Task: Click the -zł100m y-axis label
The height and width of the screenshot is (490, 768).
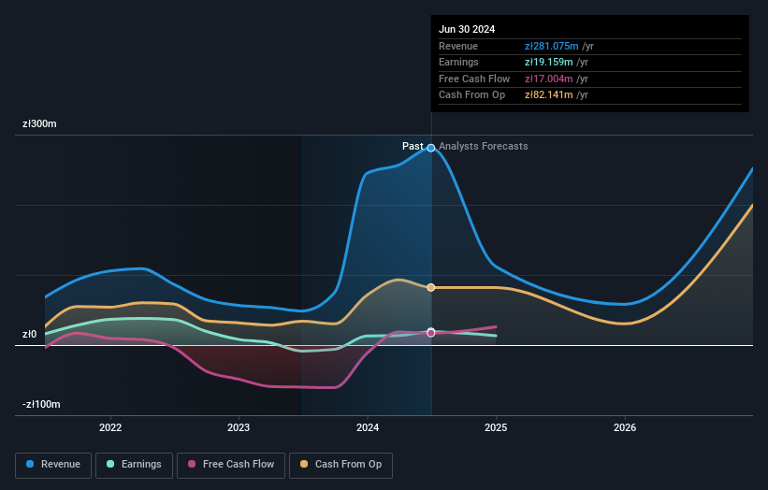Action: coord(41,404)
